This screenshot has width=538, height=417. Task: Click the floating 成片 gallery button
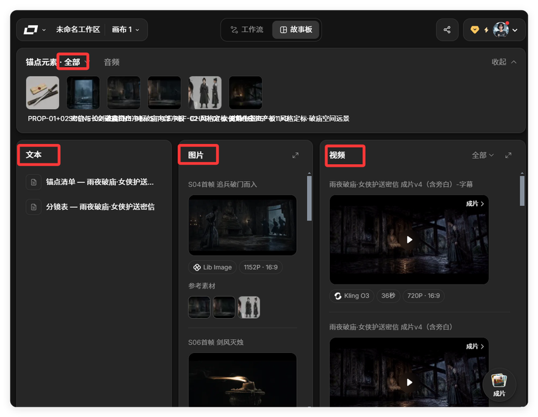point(499,385)
